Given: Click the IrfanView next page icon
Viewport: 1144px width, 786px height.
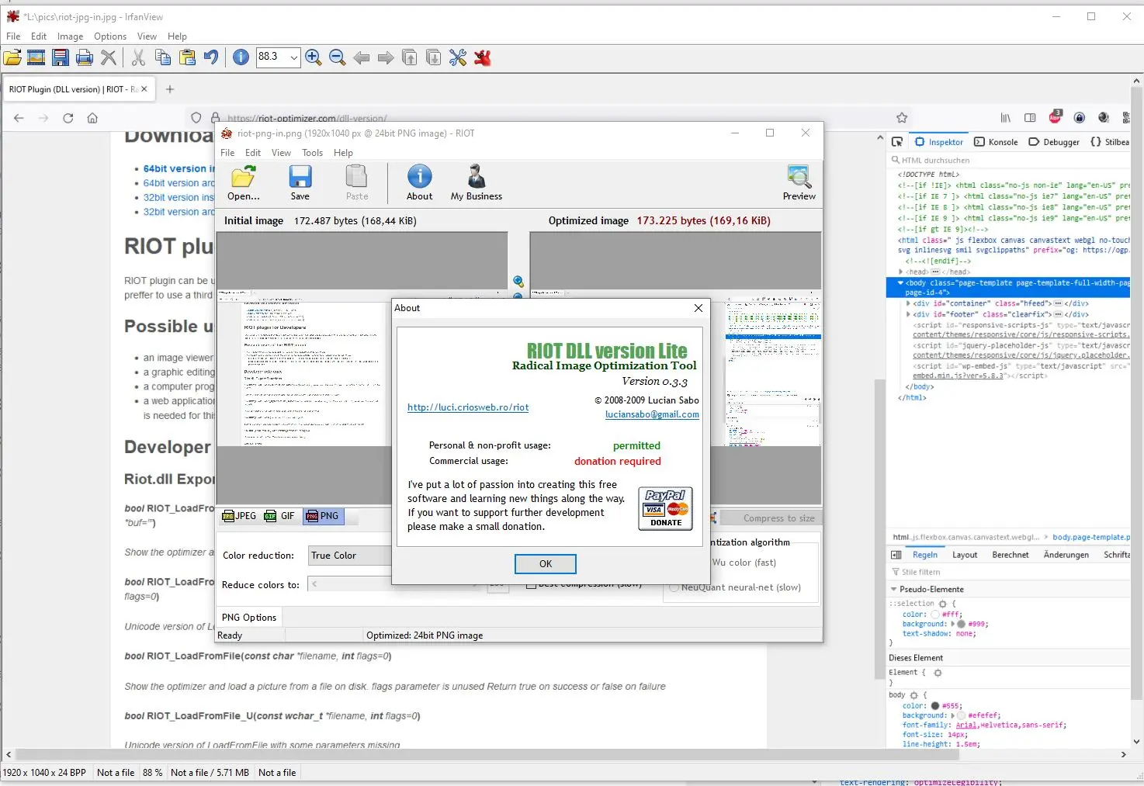Looking at the screenshot, I should 434,57.
